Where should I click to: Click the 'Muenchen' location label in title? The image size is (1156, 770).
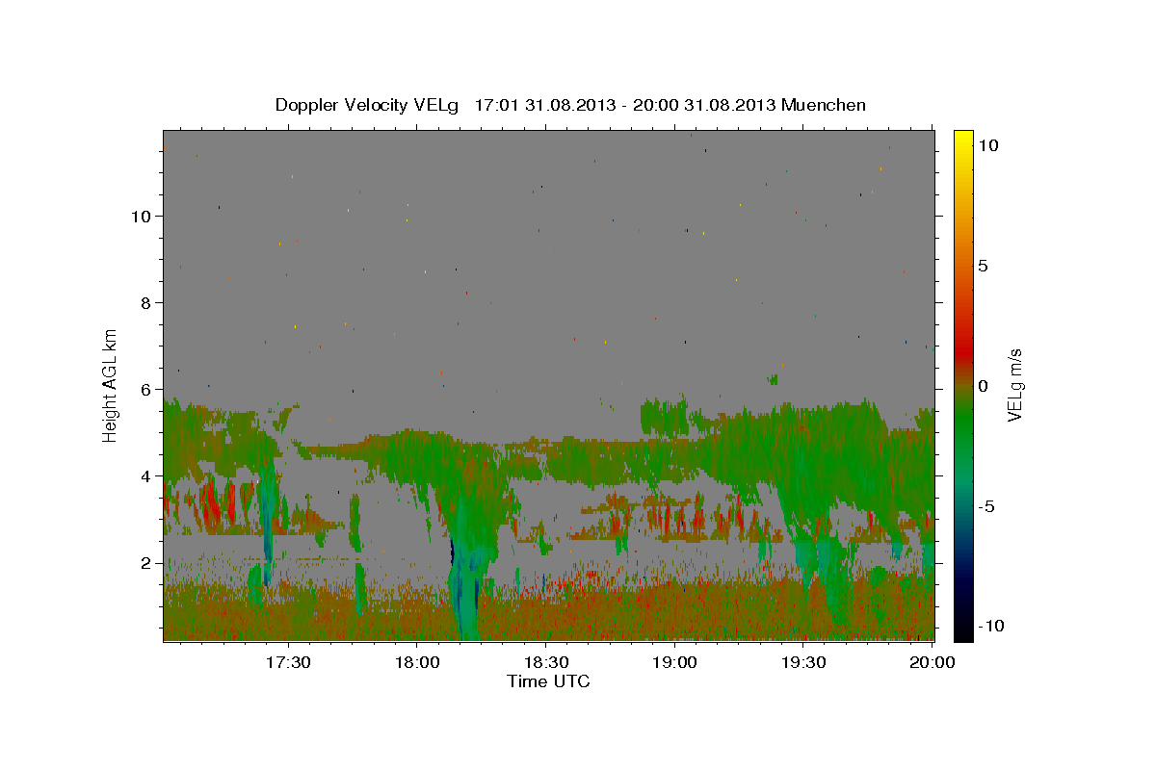click(x=825, y=105)
